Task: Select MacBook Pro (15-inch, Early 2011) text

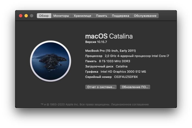Action: (111, 51)
